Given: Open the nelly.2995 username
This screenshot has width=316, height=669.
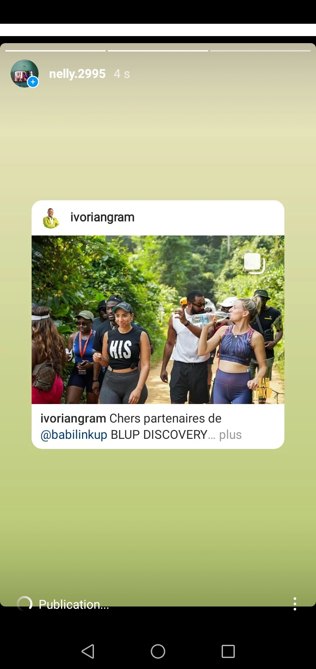Looking at the screenshot, I should pos(77,74).
